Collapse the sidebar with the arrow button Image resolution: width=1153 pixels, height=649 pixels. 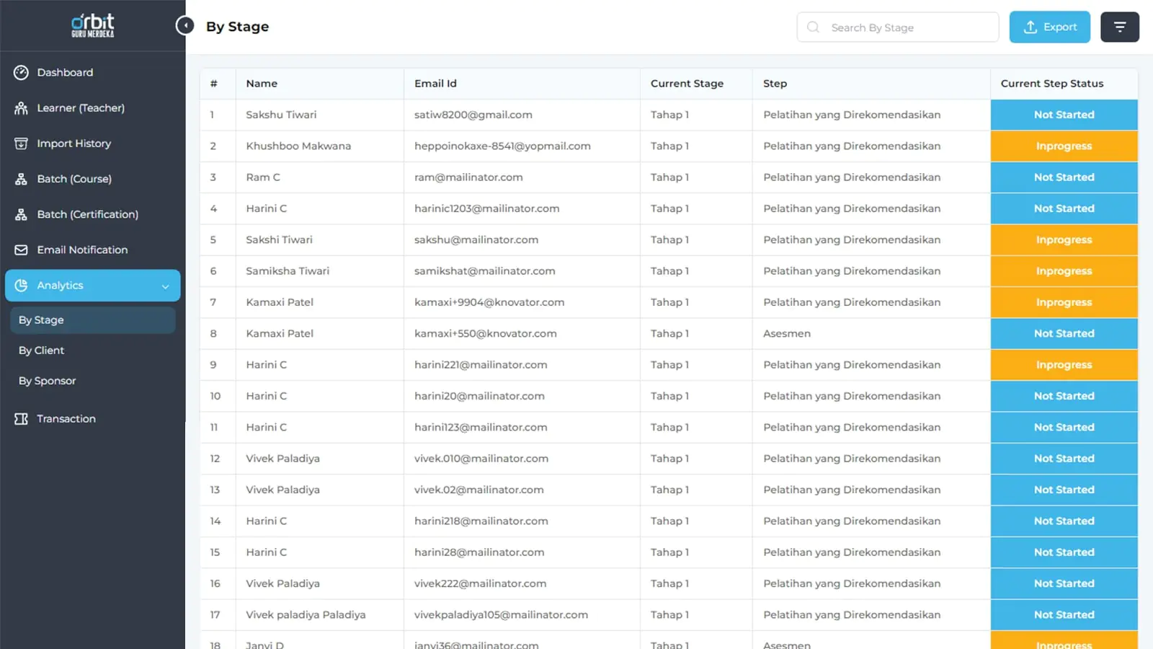pos(185,26)
